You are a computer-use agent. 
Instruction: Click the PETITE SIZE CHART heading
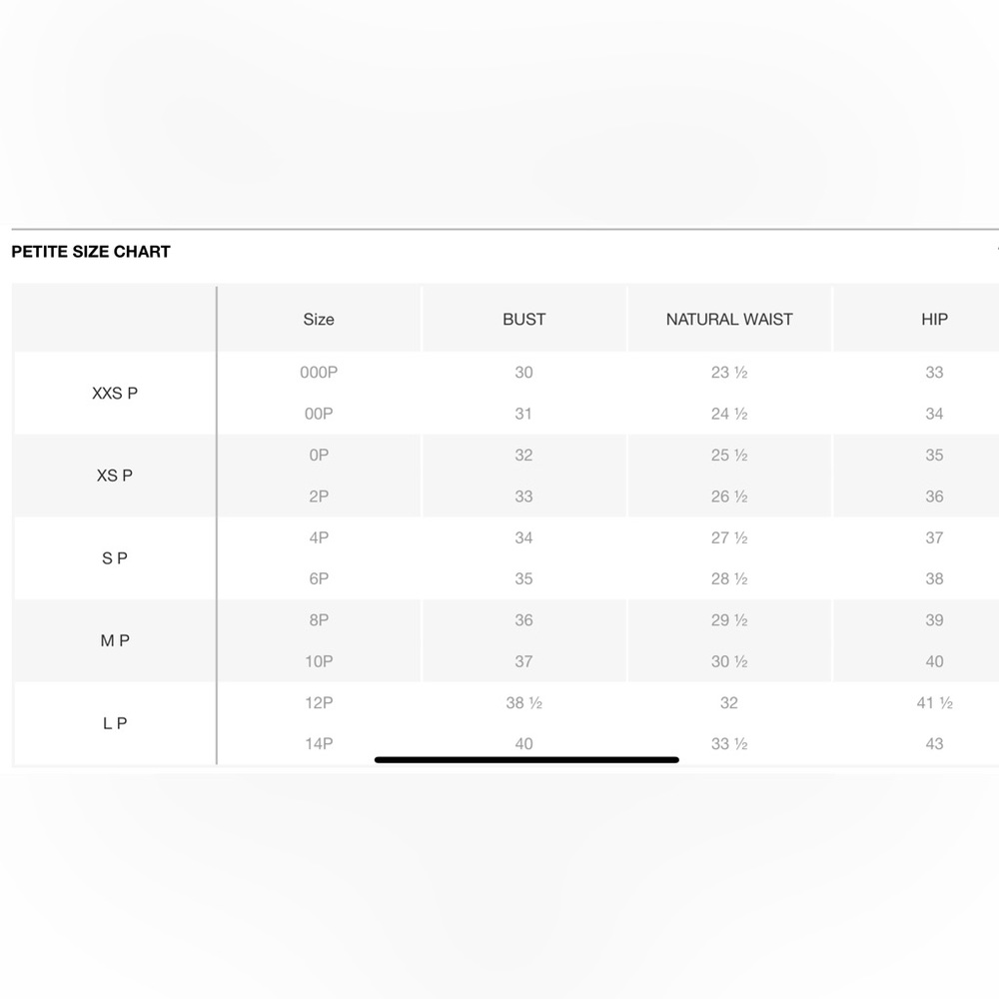click(91, 252)
